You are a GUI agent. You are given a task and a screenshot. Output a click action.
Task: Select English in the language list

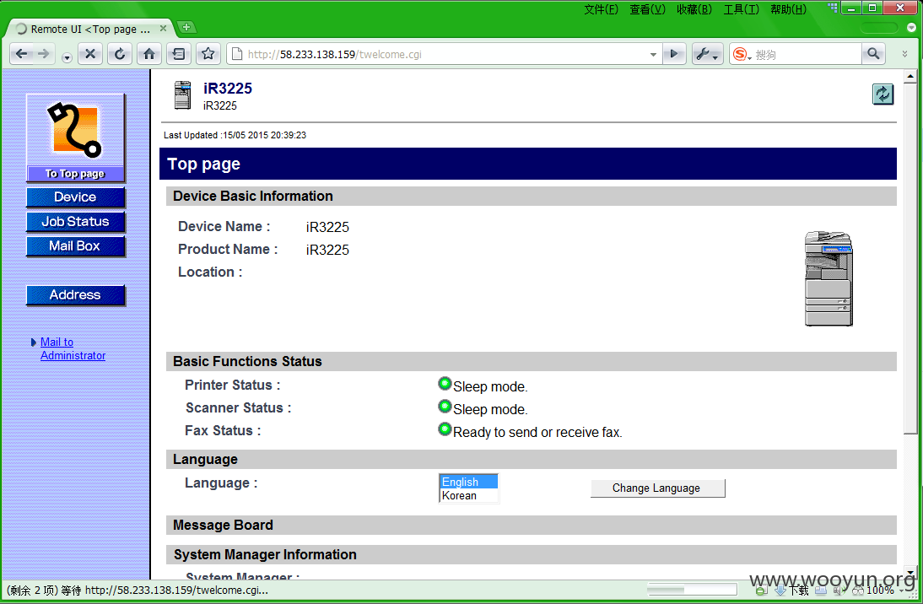coord(468,483)
